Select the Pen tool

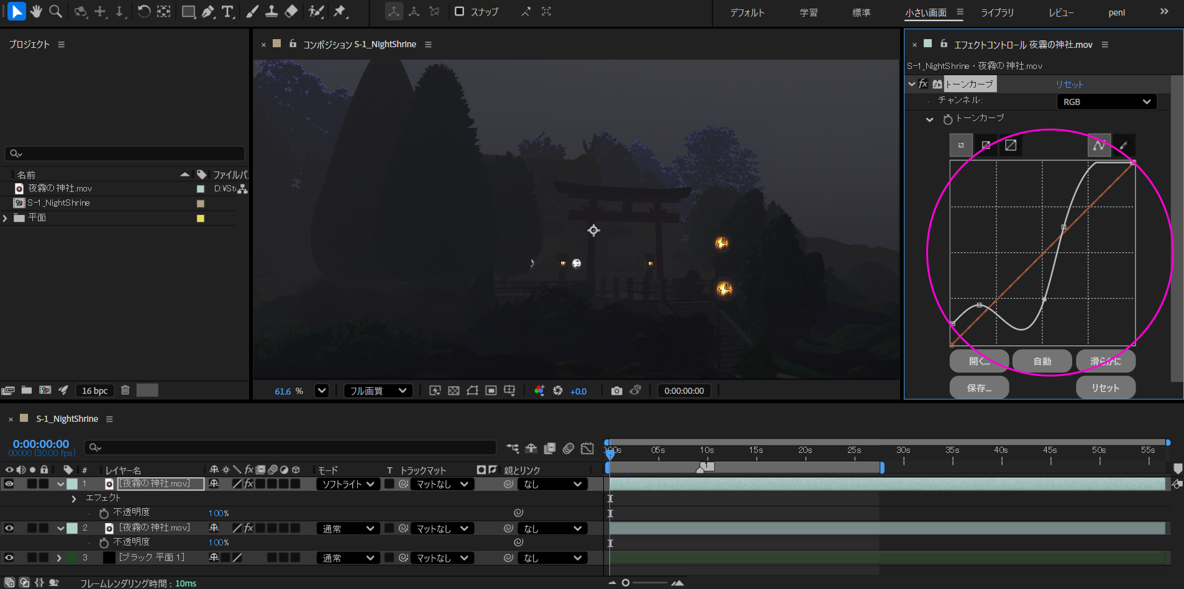click(x=208, y=11)
